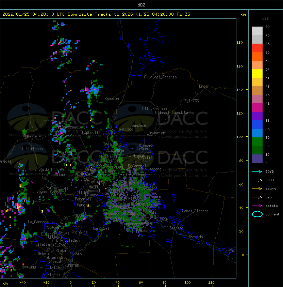
Task: Click the strong echo cell near Ramblon
Action: pyautogui.click(x=92, y=90)
